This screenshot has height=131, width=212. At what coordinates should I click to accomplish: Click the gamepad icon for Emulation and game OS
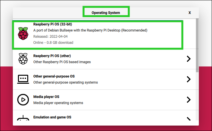pos(23,118)
